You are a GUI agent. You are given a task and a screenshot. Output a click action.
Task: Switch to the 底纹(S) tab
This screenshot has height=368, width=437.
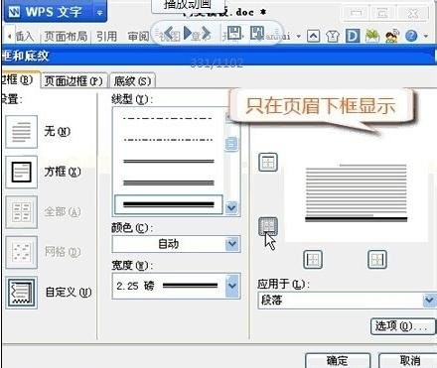132,80
